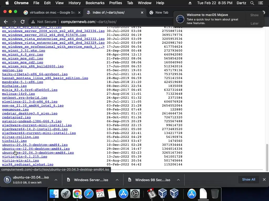Open the Bookmarks menu

pyautogui.click(x=95, y=3)
